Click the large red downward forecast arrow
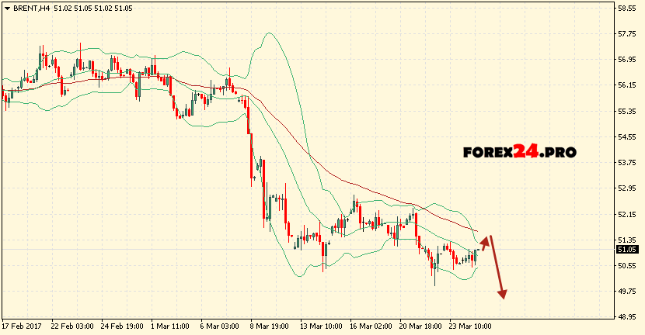This screenshot has height=335, width=645. pos(497,268)
